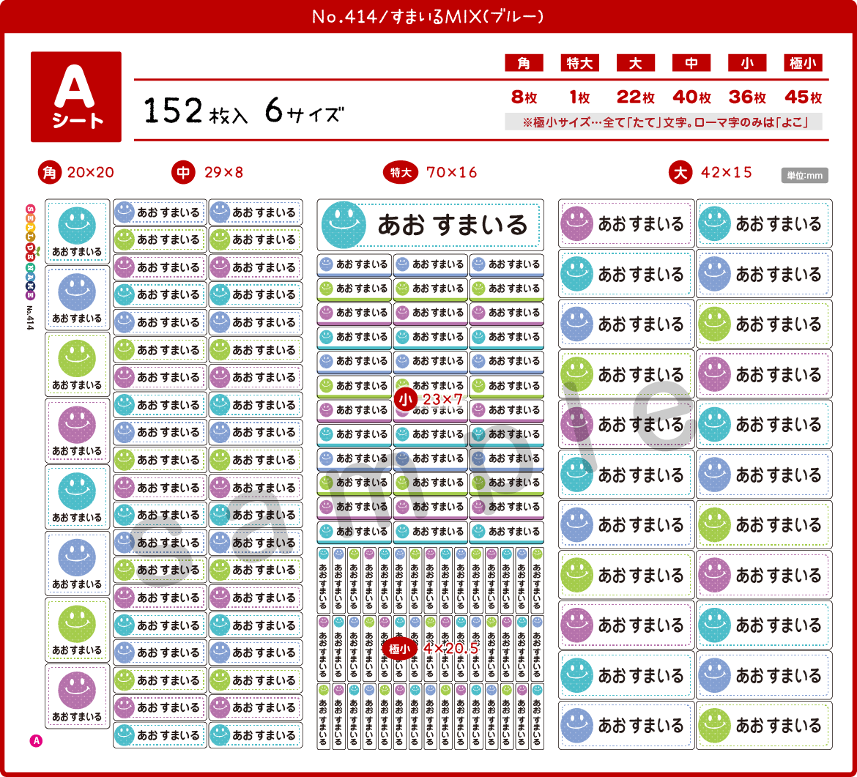Screen dimensions: 857x777
Task: Click the header title No.414/すまいるMIX(ブルー)
Action: [428, 16]
